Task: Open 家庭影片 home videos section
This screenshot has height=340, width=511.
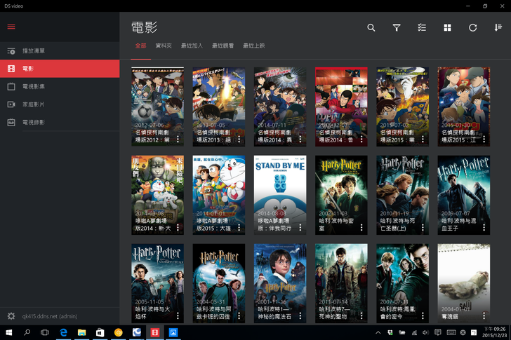Action: (x=34, y=104)
